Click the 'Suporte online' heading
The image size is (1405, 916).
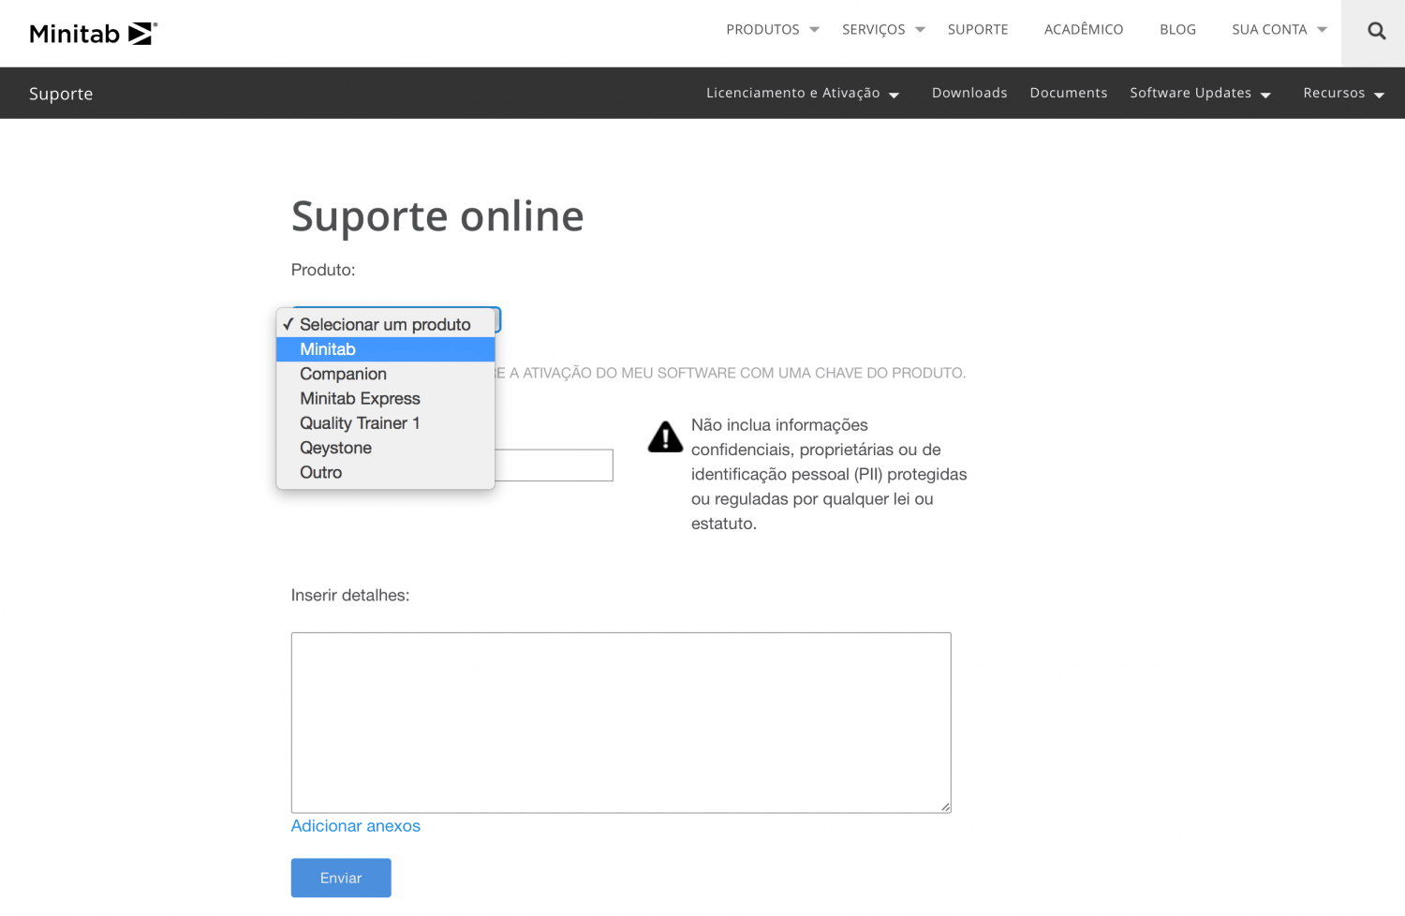(x=437, y=216)
